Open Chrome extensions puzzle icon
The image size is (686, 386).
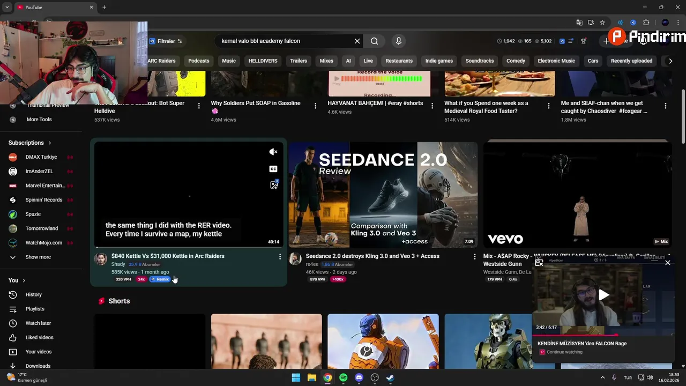(646, 23)
